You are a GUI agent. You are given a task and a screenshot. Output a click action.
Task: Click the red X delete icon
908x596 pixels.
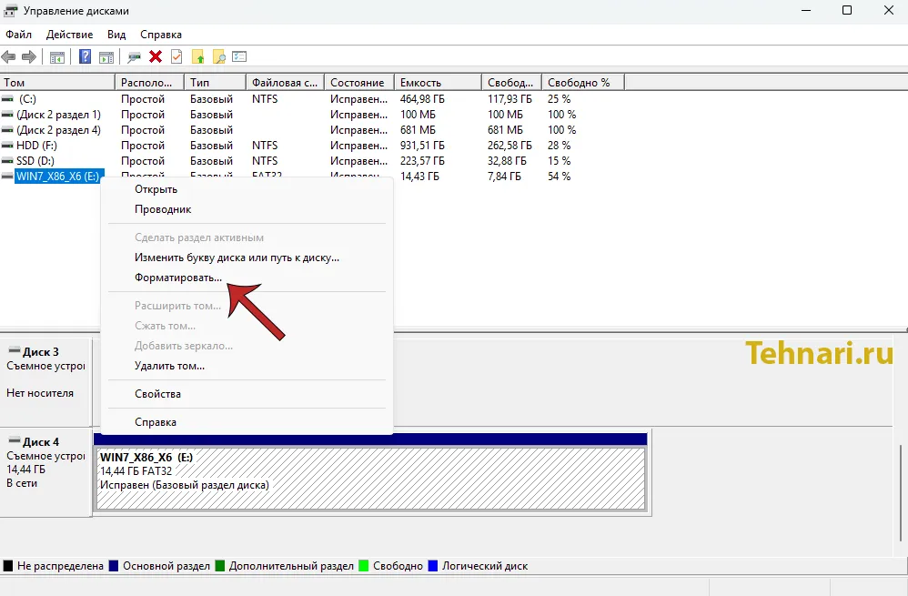156,56
